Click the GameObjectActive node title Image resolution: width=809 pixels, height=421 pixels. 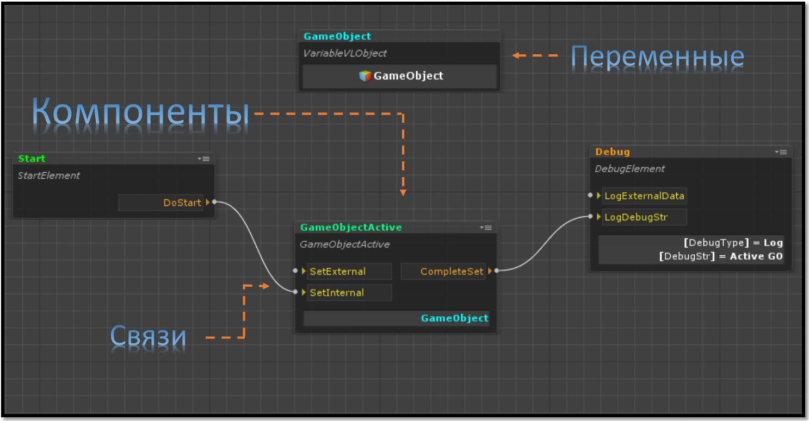click(351, 227)
